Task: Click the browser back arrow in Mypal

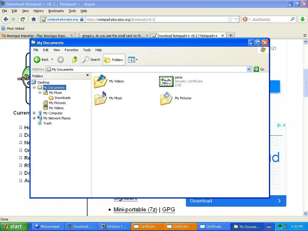Action: tap(6, 19)
